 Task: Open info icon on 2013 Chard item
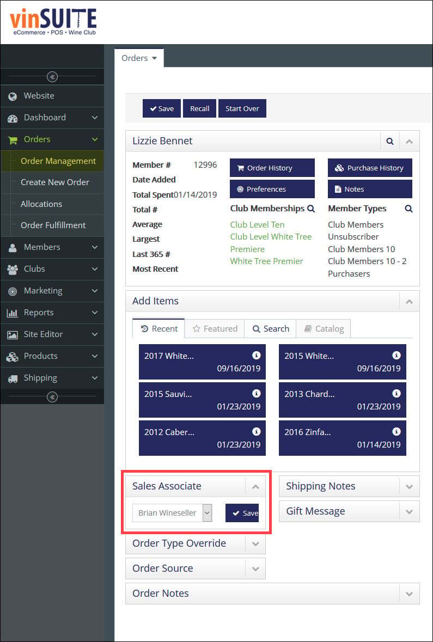[396, 394]
